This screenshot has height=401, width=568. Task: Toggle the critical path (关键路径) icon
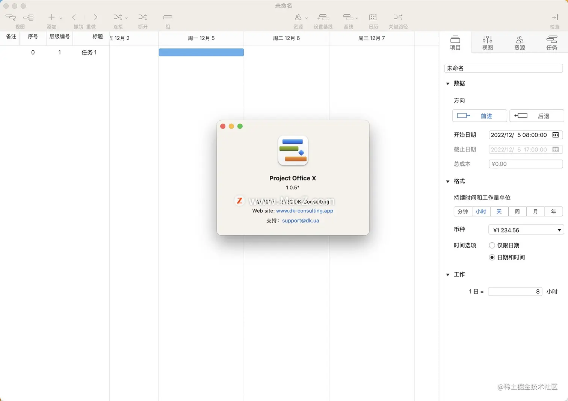click(x=398, y=17)
